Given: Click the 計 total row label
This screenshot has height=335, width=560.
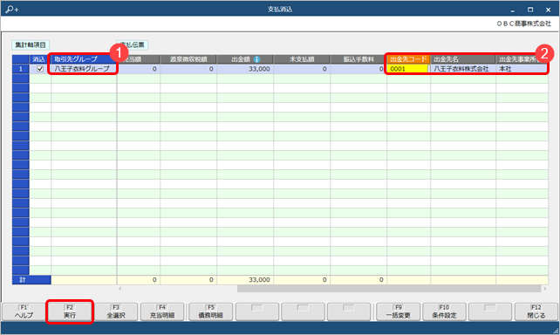Looking at the screenshot, I should 31,280.
